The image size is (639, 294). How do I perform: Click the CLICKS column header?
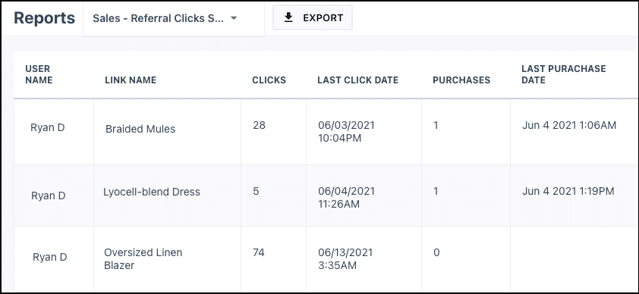pos(269,80)
